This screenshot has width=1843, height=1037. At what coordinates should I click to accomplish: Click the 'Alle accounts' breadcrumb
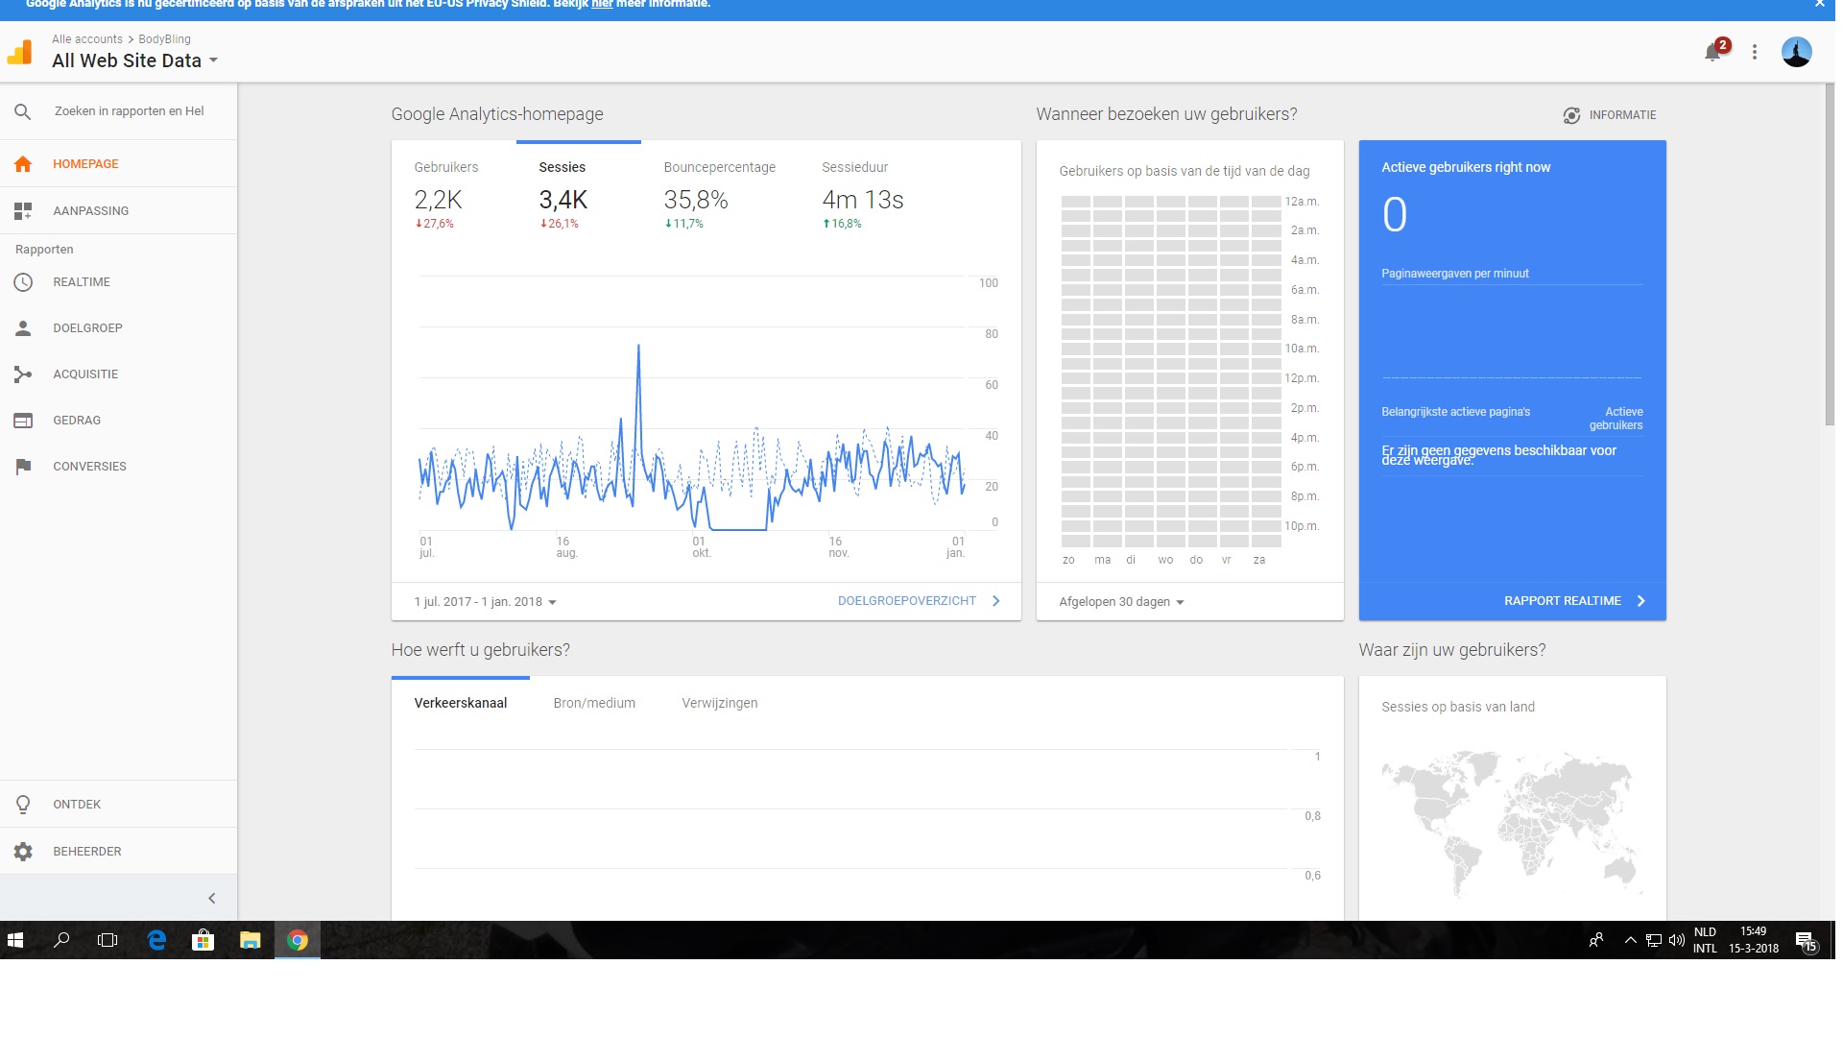click(87, 39)
